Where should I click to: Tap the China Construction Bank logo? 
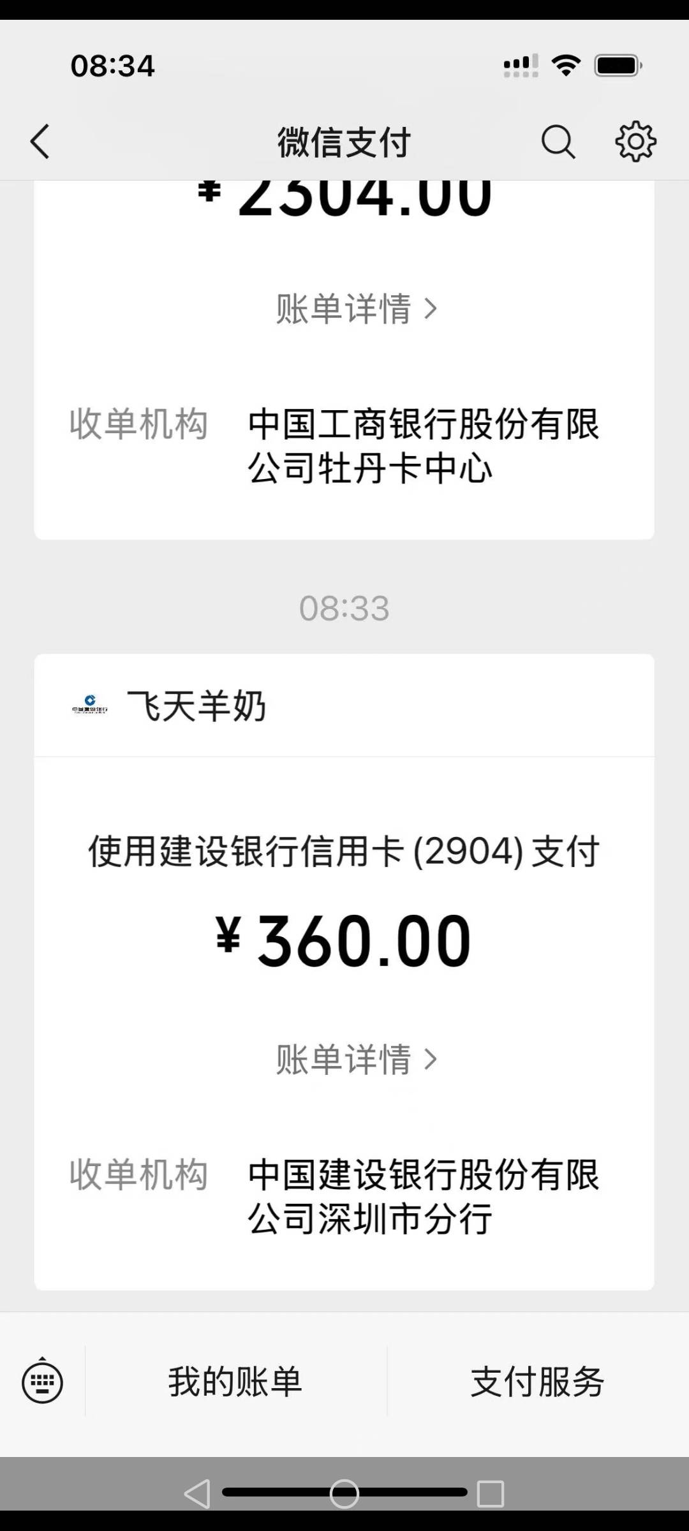pyautogui.click(x=90, y=705)
